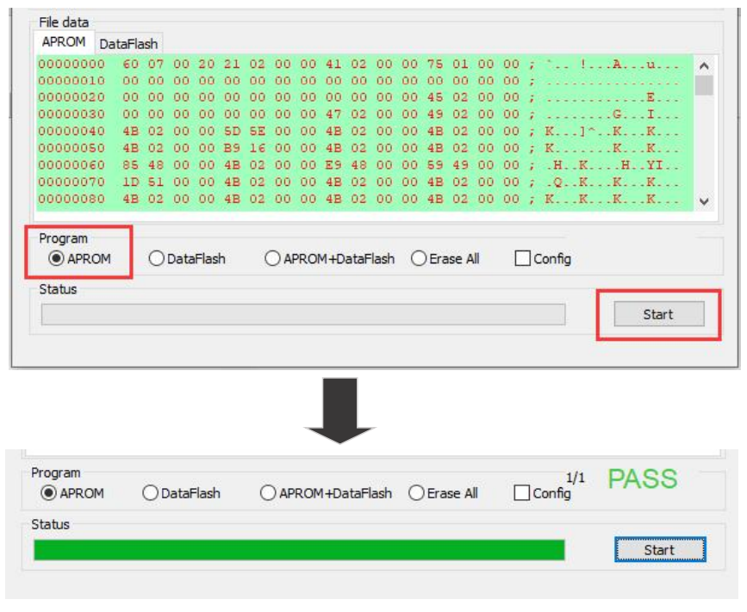This screenshot has height=612, width=747.
Task: Click the hex view scrollbar up arrow
Action: [703, 65]
